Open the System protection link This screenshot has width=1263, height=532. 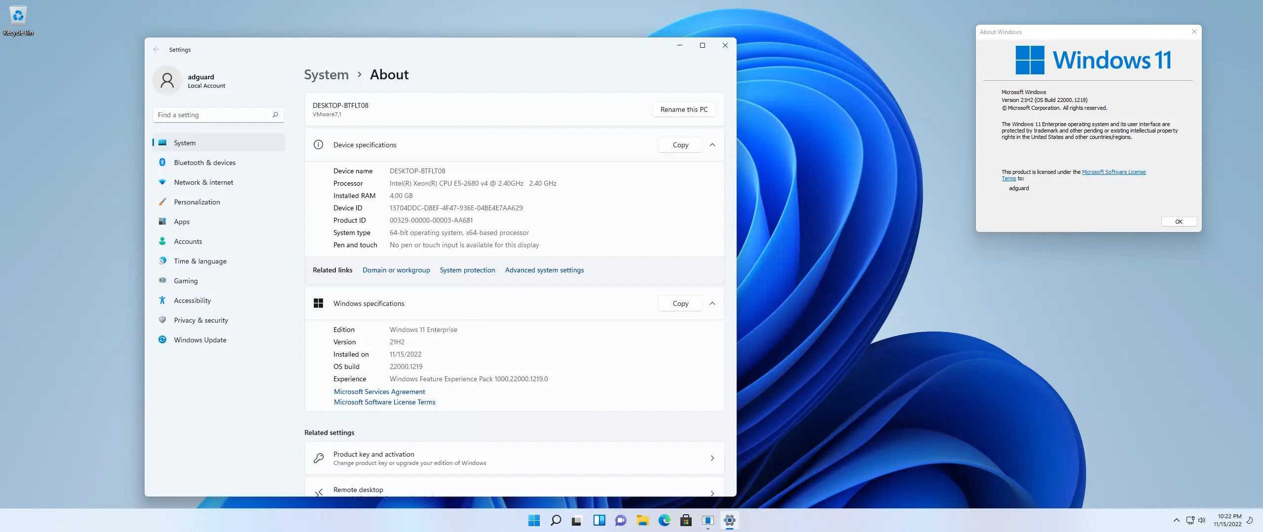coord(467,269)
